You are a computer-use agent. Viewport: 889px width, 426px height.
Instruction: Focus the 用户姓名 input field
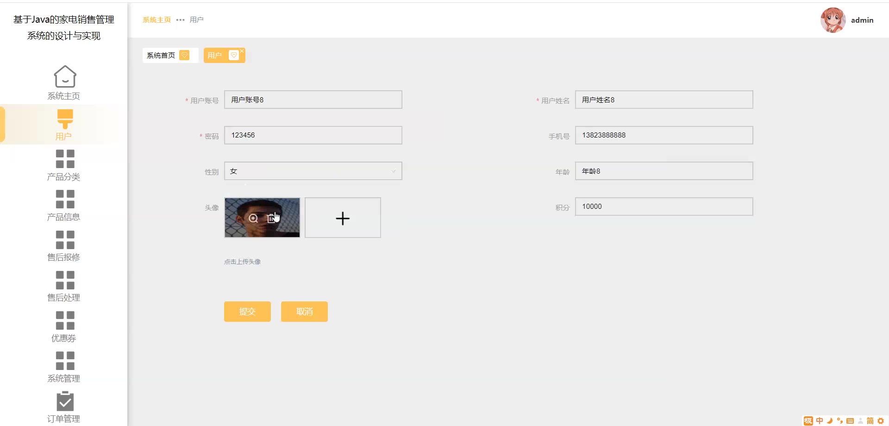(664, 100)
